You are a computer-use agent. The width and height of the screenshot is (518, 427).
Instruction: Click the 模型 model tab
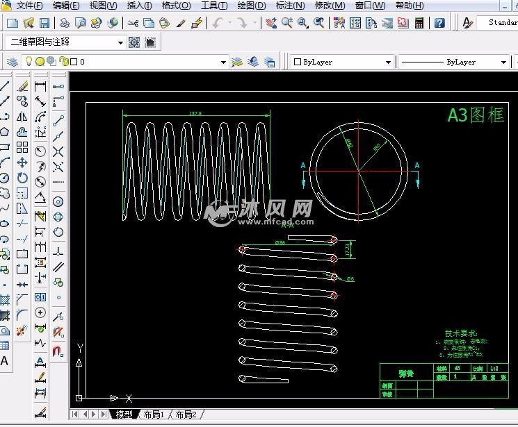point(124,415)
